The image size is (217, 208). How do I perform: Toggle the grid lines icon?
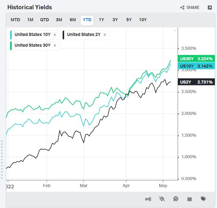pyautogui.click(x=189, y=199)
